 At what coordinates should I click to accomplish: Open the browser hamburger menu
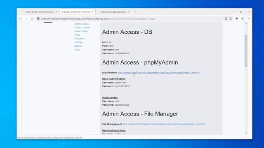(248, 18)
